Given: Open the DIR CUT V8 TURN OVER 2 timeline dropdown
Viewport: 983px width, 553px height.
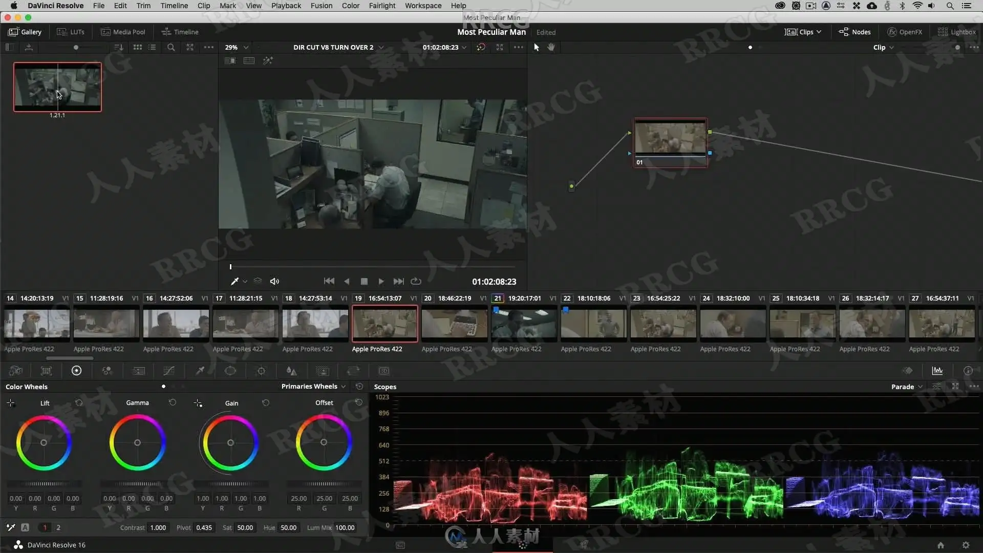Looking at the screenshot, I should point(338,47).
